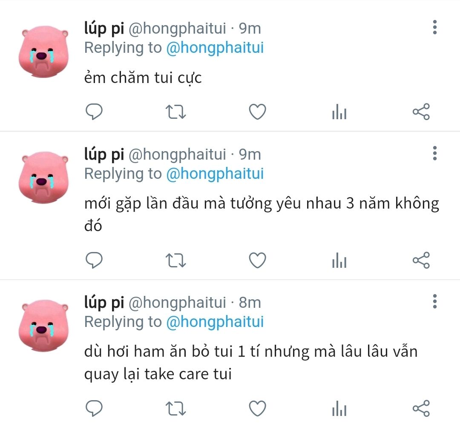The width and height of the screenshot is (460, 427).
Task: Retweet the "take care tui" tweet
Action: point(176,409)
